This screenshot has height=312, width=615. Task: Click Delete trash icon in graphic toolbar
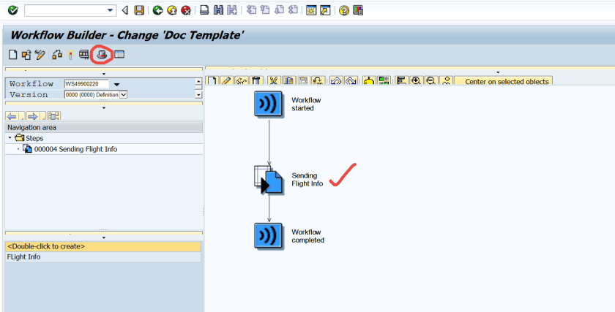tap(256, 80)
